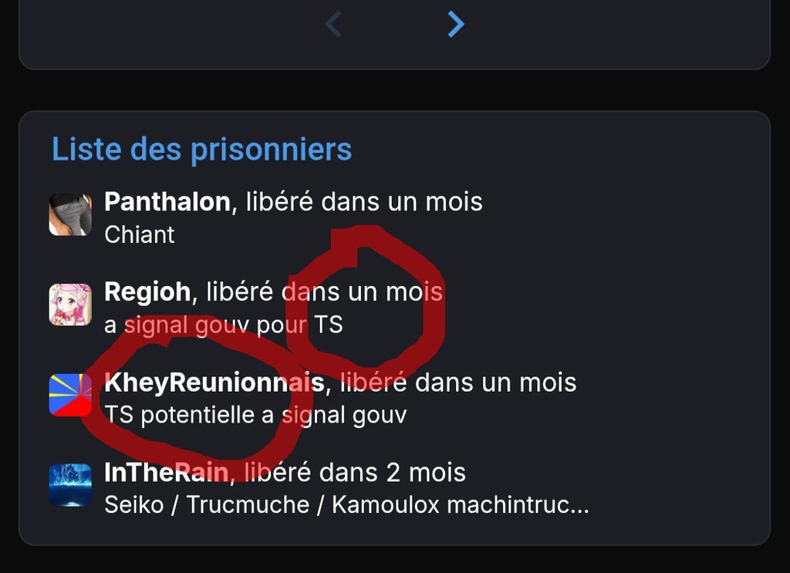Select 'a signal gouv pour TS' reason

(224, 325)
